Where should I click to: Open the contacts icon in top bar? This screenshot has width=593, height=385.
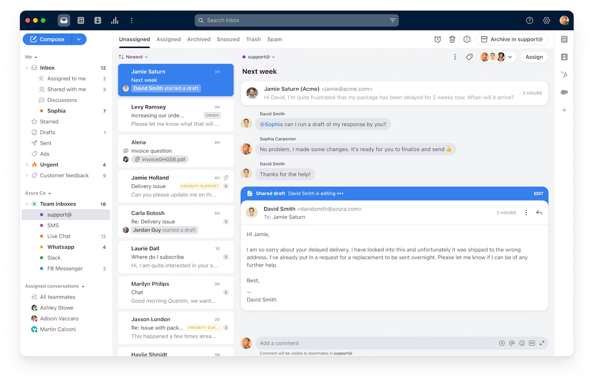pos(98,20)
